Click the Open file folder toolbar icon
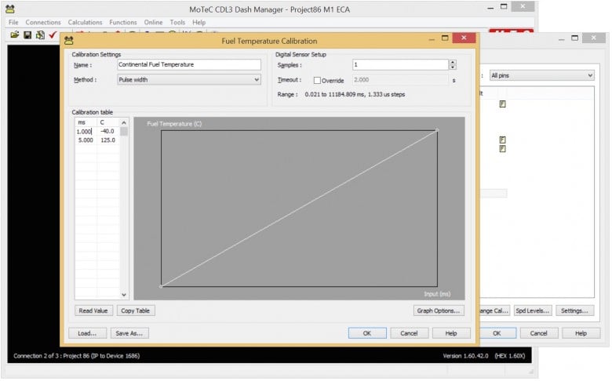 click(x=14, y=35)
